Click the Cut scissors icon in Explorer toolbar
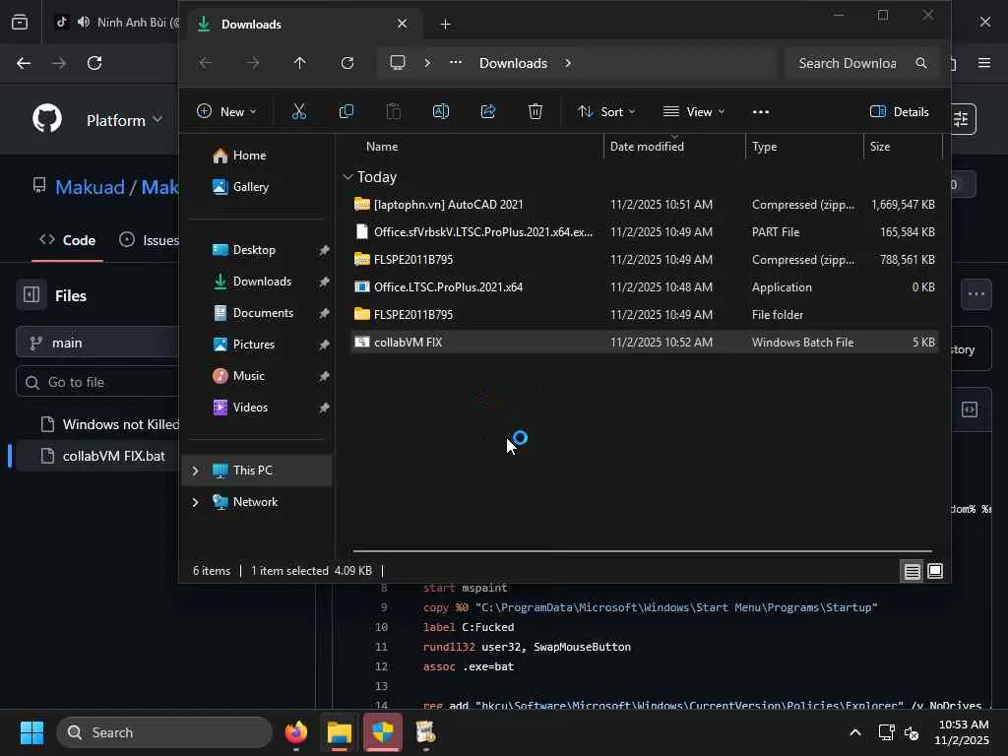This screenshot has width=1008, height=756. tap(299, 111)
